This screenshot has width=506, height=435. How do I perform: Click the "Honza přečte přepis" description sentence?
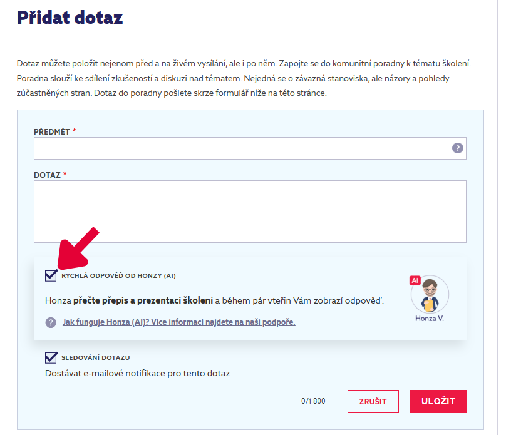(x=214, y=301)
